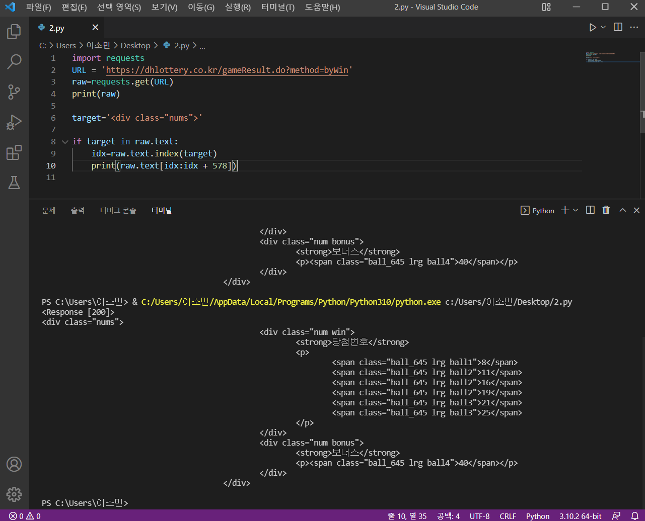Screen dimensions: 645x521
Task: Click the 이소민 breadcrumb segment
Action: pos(98,46)
